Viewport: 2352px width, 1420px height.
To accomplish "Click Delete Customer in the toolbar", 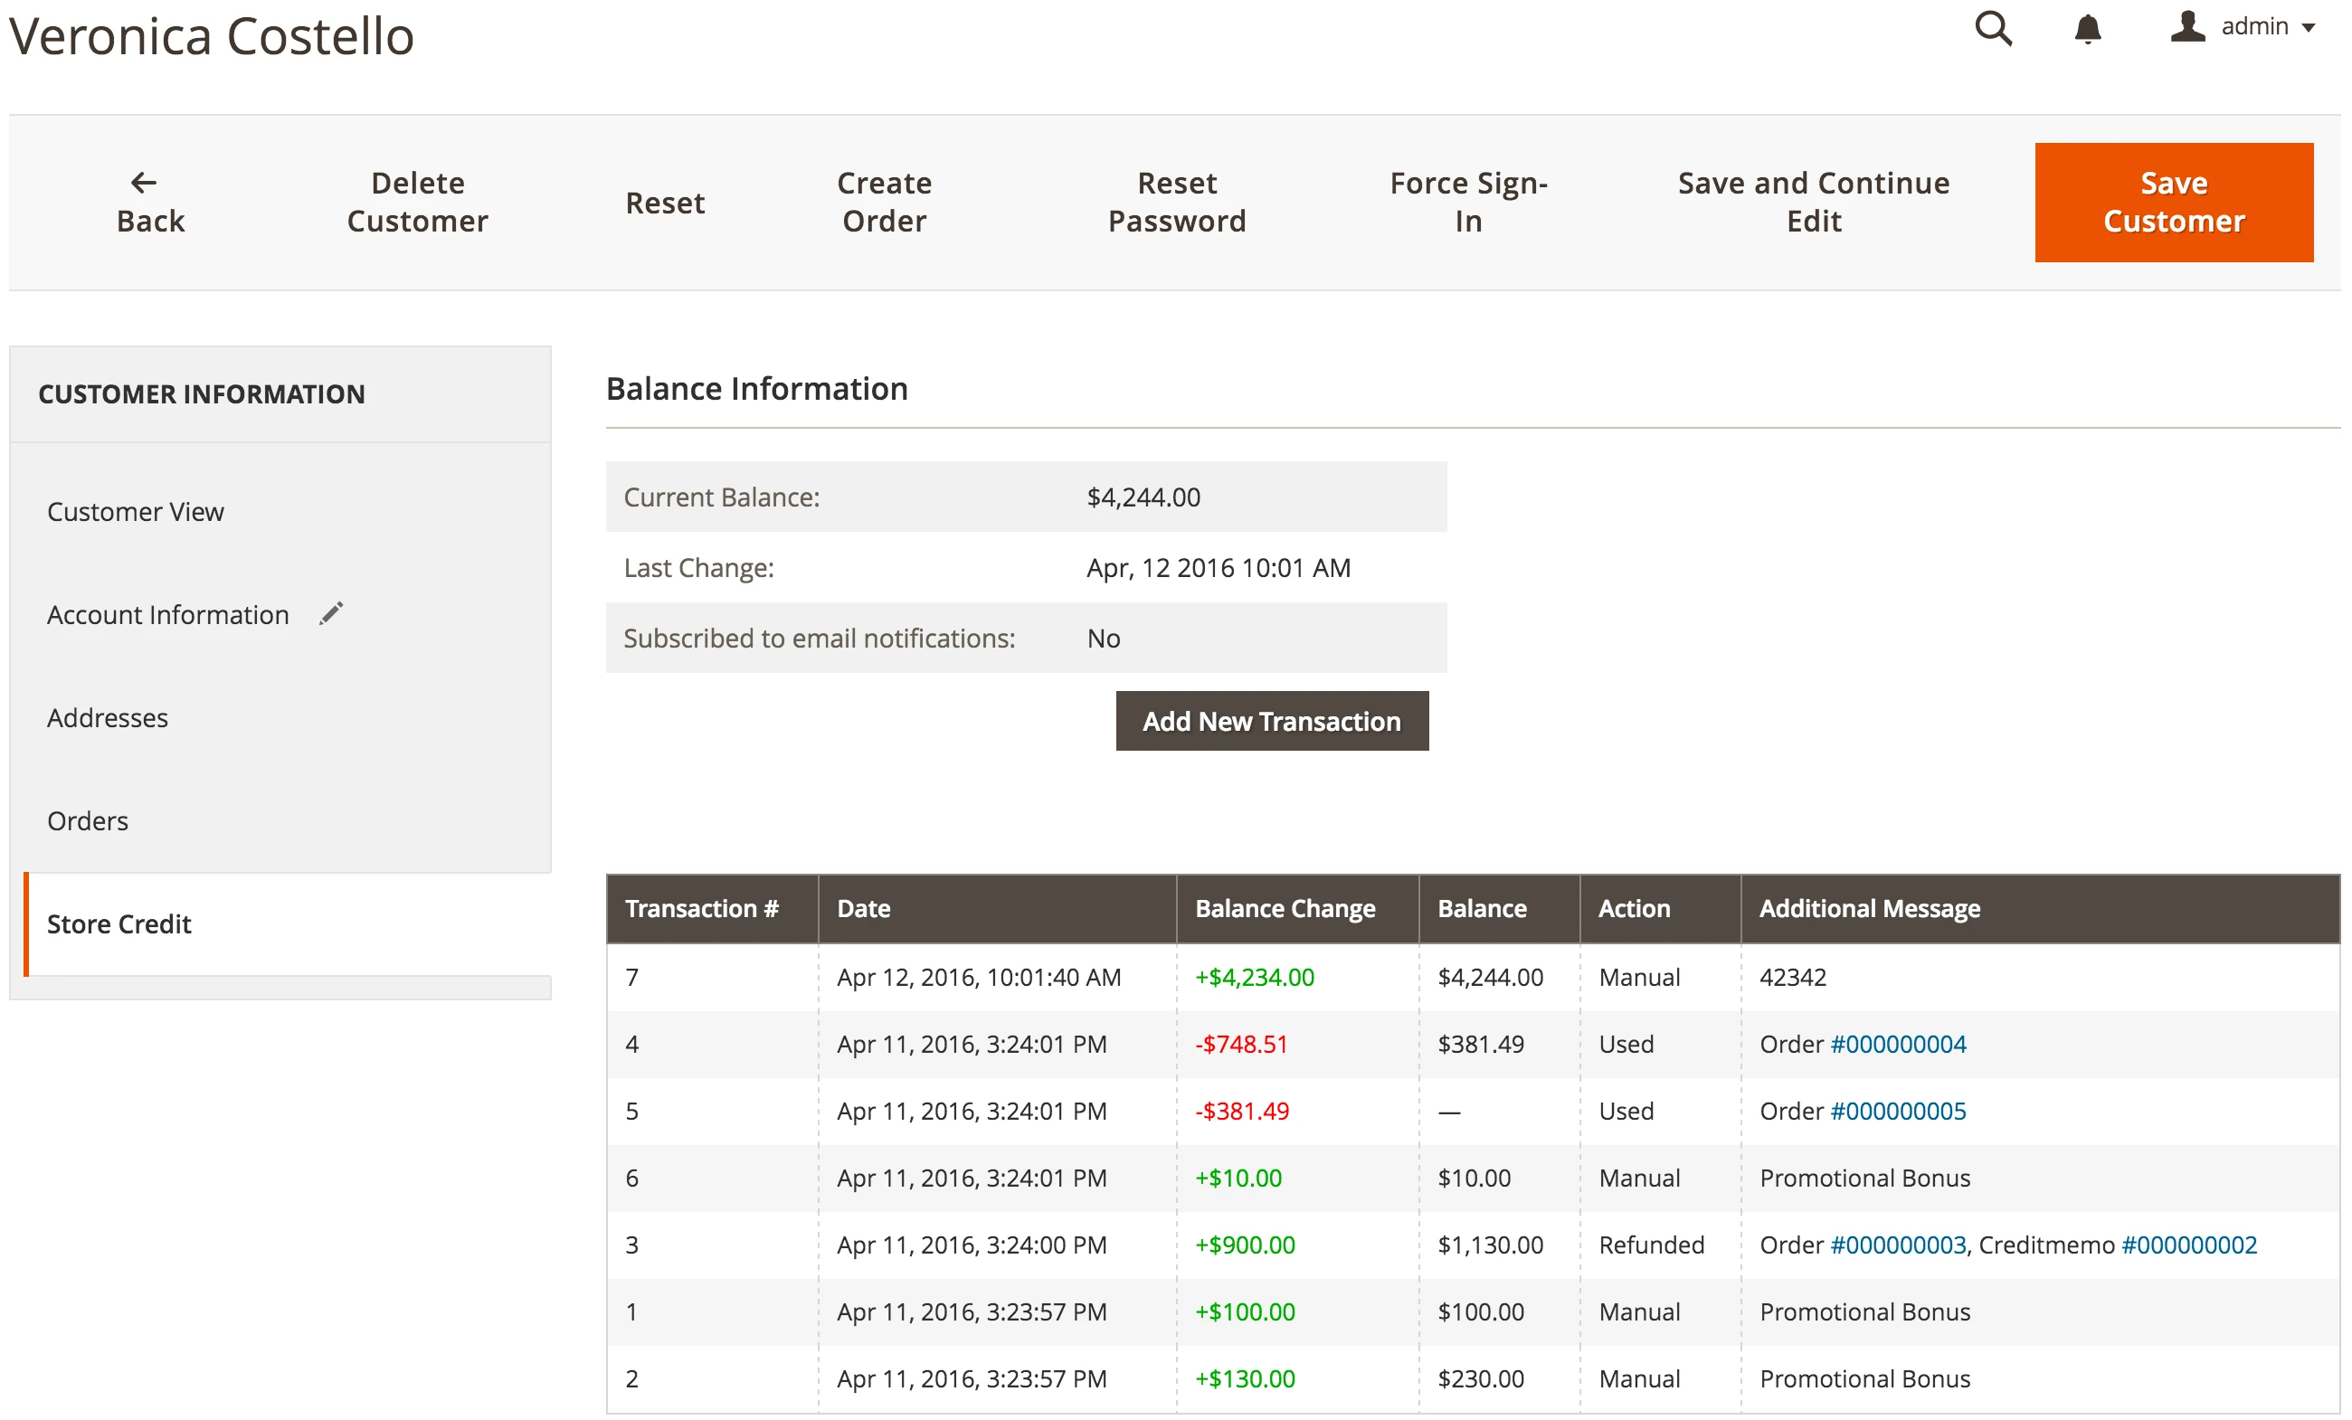I will [x=417, y=203].
